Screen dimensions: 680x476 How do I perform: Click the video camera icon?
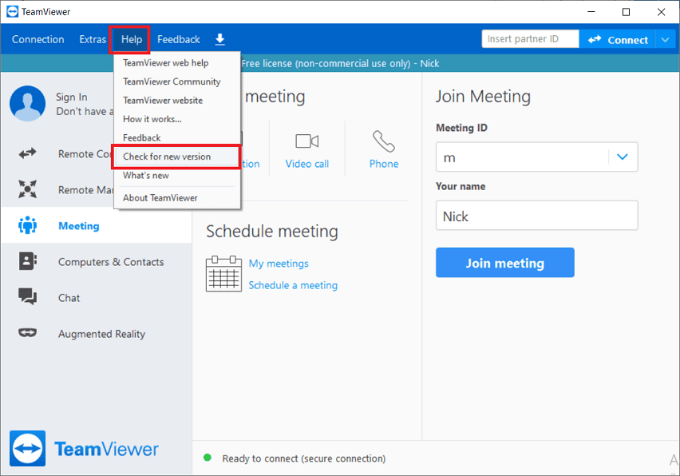[x=307, y=141]
